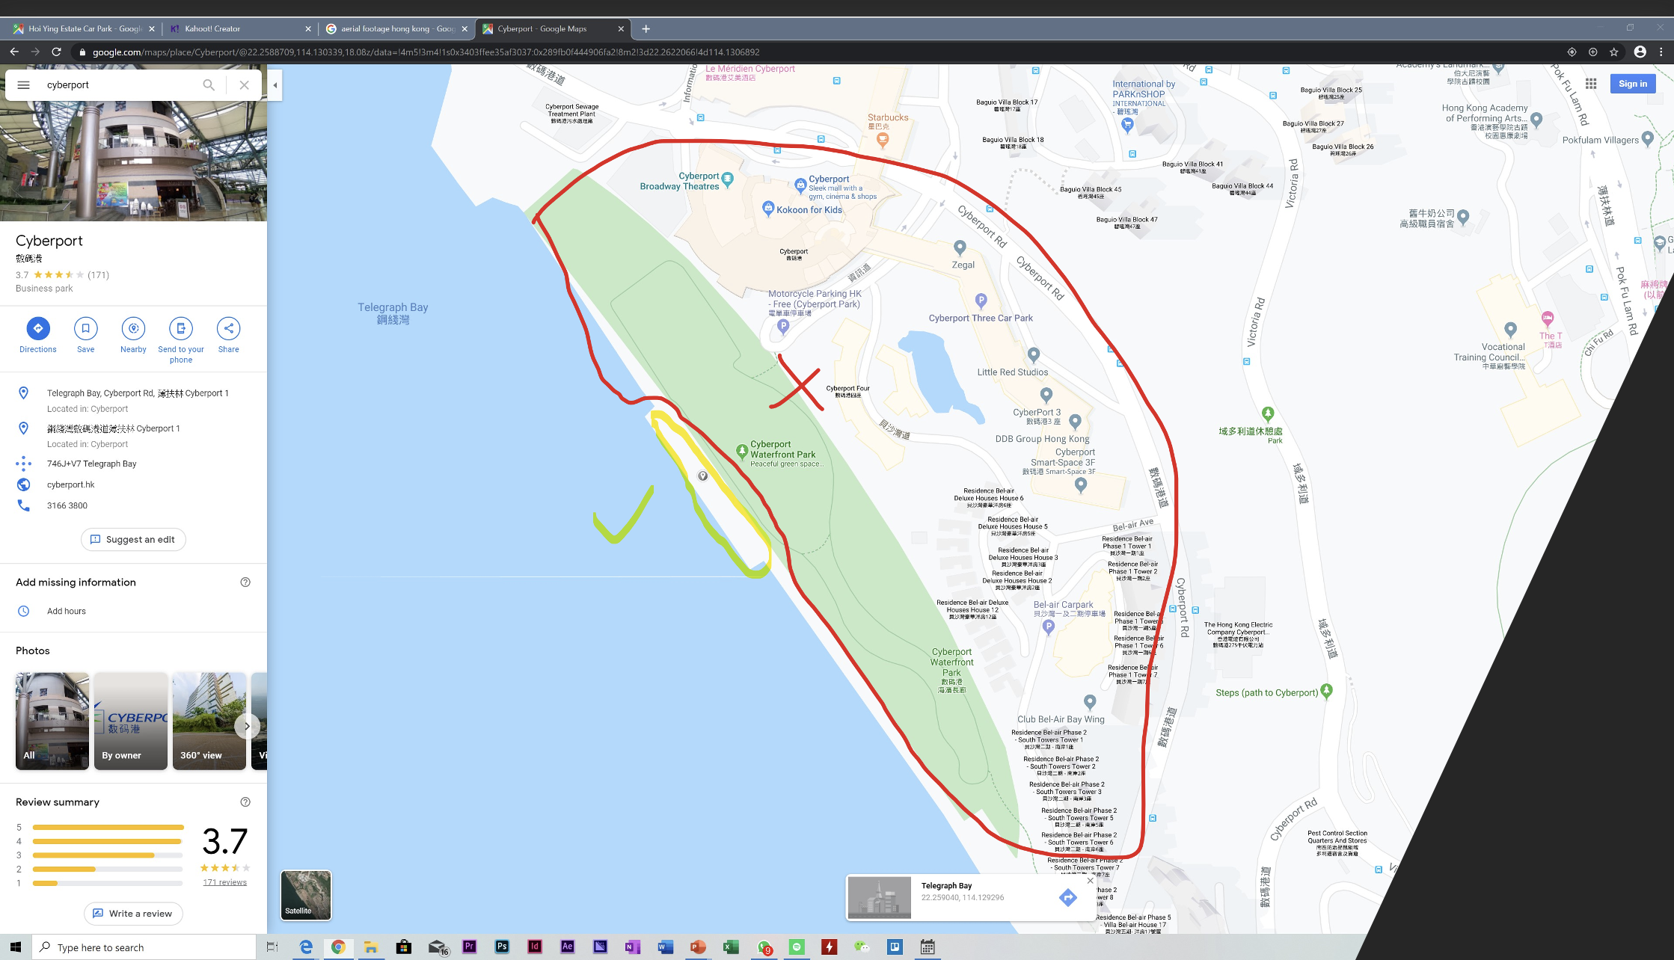The height and width of the screenshot is (960, 1674).
Task: Close the Telegraph Bay info card
Action: [x=1090, y=880]
